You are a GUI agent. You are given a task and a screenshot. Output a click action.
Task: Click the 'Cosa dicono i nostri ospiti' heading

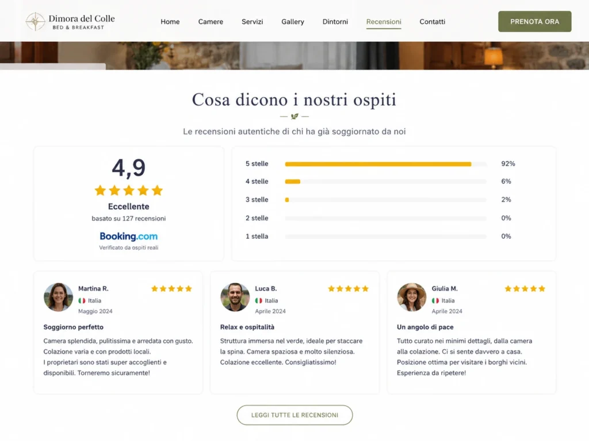point(294,100)
